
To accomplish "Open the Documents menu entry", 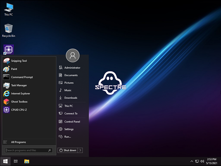I will [72, 75].
